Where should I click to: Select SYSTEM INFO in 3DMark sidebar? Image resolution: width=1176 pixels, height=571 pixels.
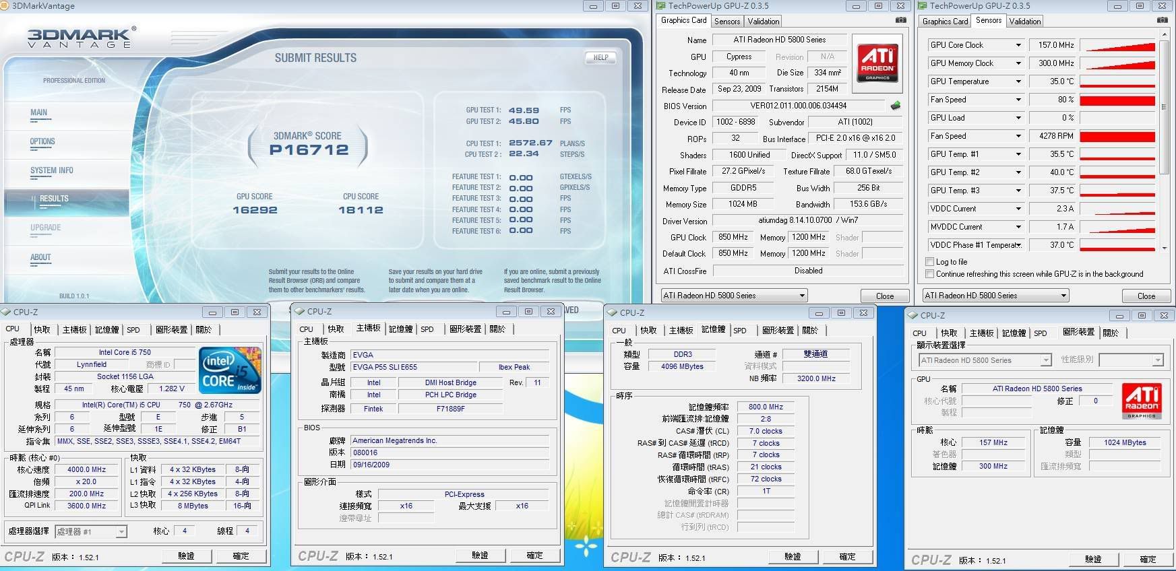(x=51, y=171)
